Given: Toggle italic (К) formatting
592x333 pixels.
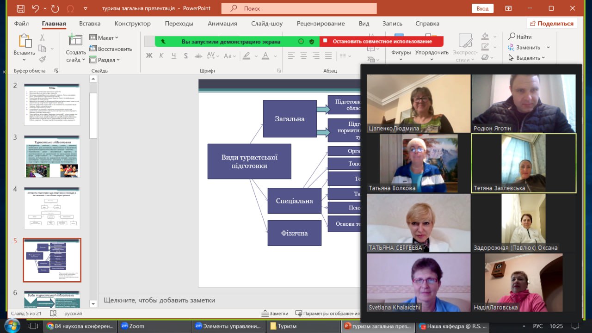Looking at the screenshot, I should 161,55.
